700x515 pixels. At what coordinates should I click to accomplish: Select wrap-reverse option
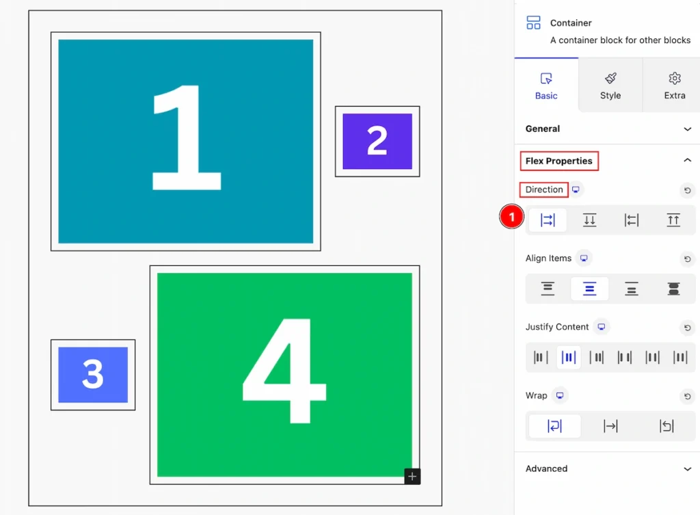666,426
